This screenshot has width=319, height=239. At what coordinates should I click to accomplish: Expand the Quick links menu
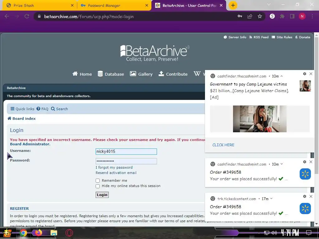[22, 109]
